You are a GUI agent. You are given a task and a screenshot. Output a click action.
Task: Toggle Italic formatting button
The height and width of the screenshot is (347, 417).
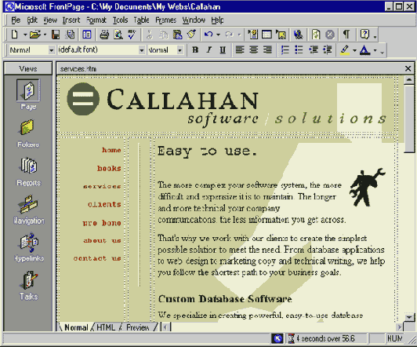[209, 49]
